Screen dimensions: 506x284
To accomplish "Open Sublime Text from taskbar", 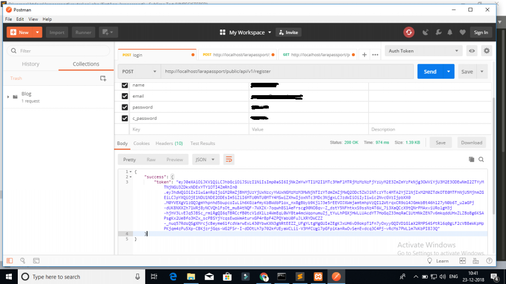I will tap(300, 277).
